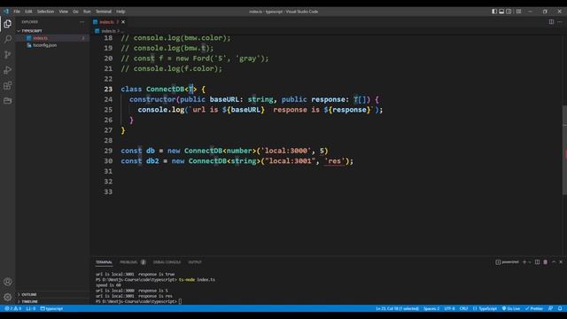This screenshot has height=319, width=567.
Task: Close the index.ts editor tab
Action: click(x=123, y=22)
